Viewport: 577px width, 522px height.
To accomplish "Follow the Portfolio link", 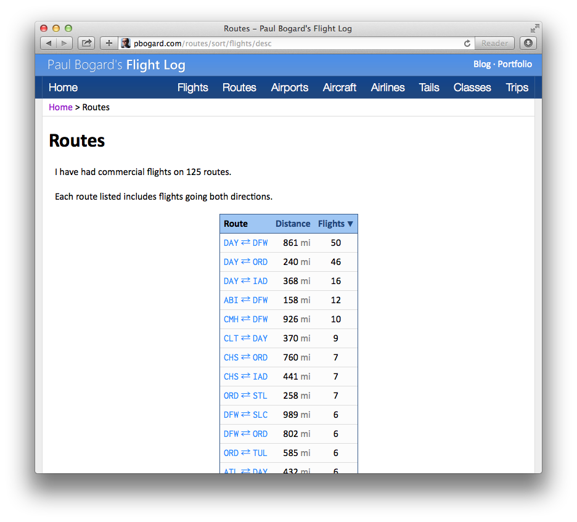I will pos(515,64).
